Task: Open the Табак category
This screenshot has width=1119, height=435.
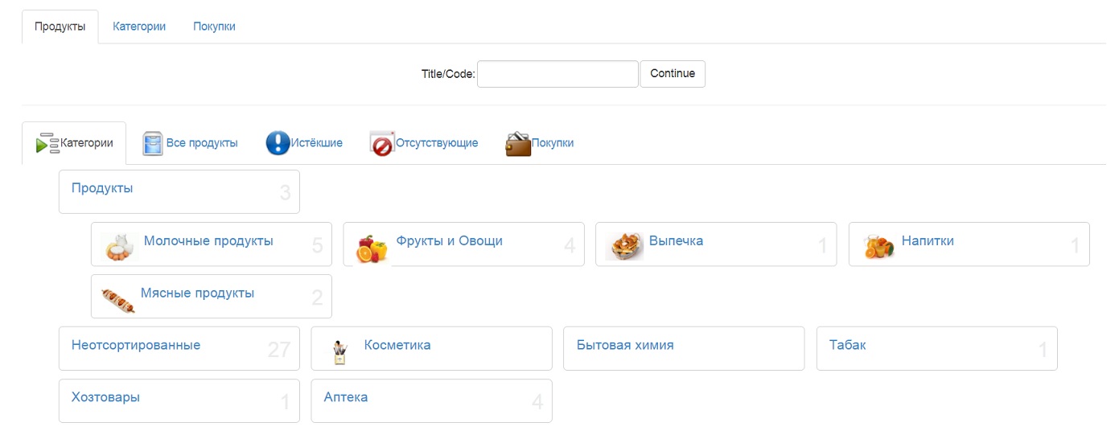Action: tap(847, 345)
